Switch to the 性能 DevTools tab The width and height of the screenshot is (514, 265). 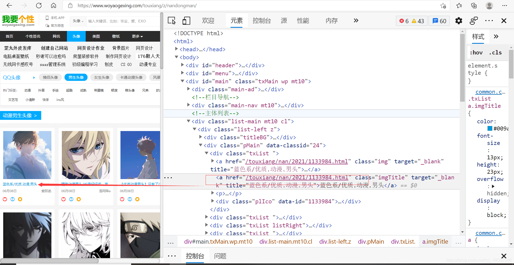click(303, 21)
